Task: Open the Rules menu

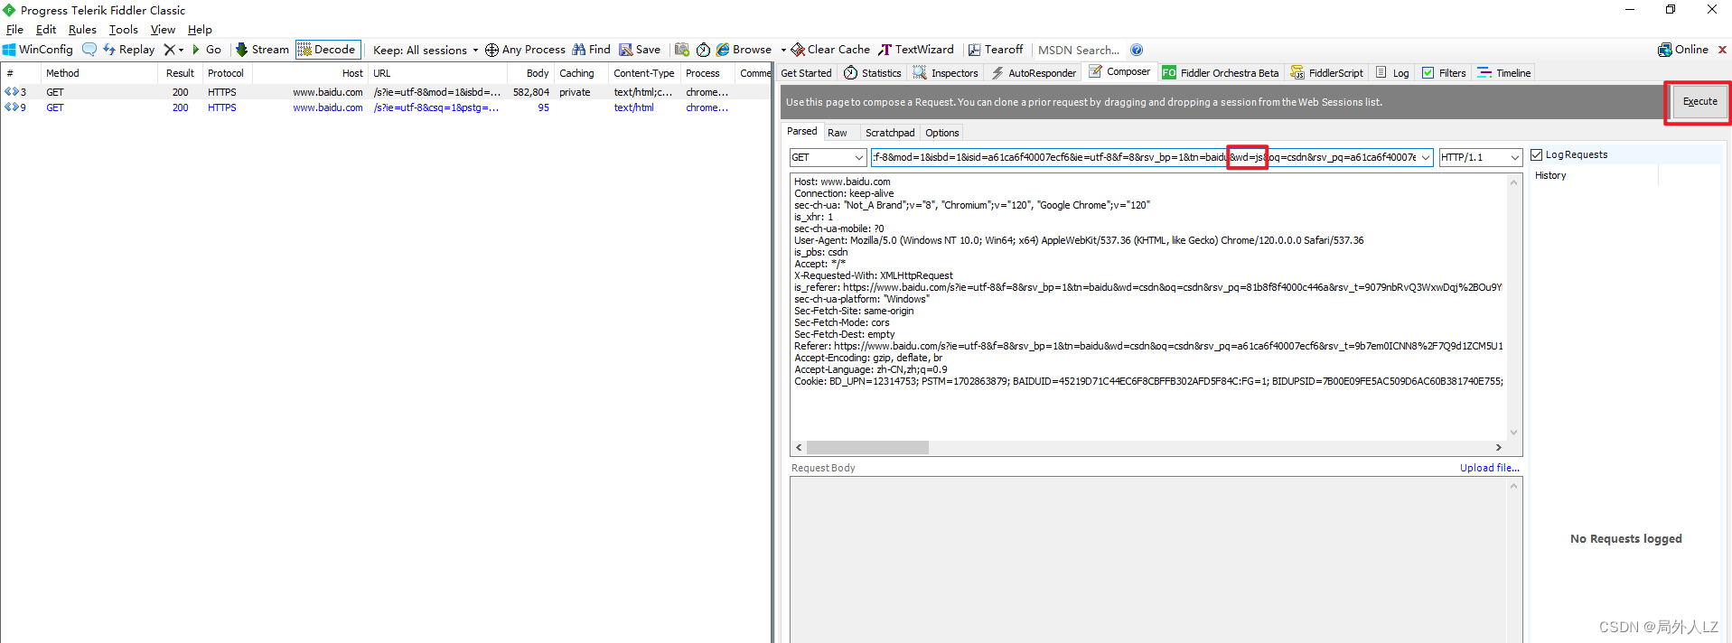Action: (82, 30)
